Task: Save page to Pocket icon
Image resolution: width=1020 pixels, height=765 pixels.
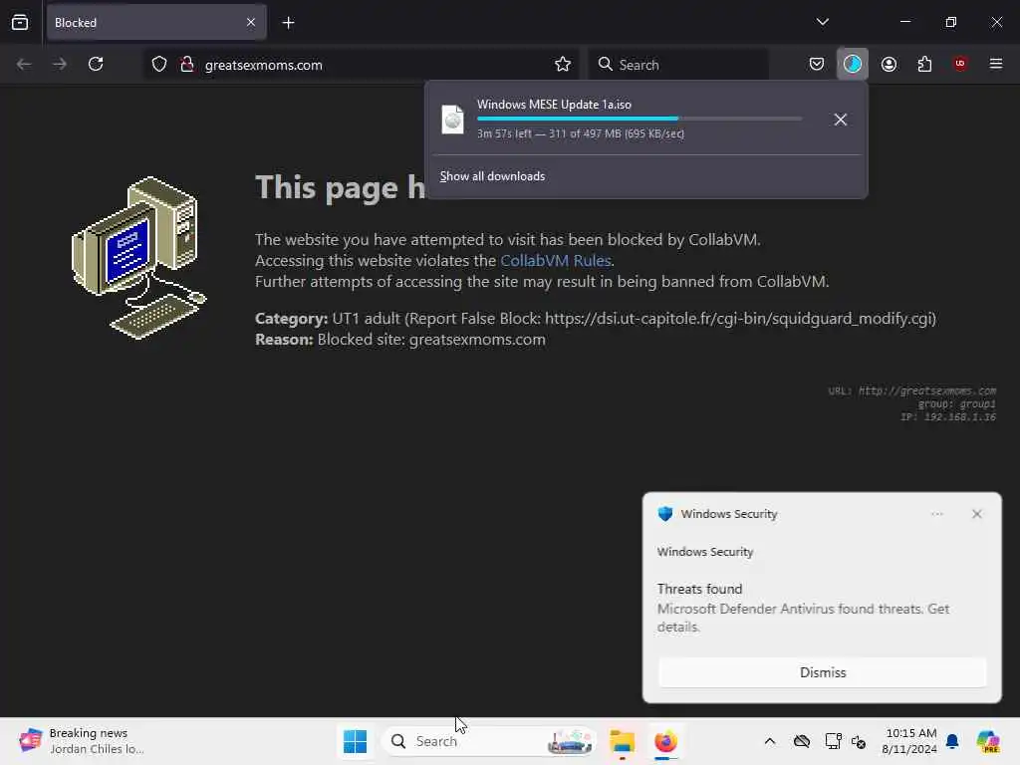Action: point(817,65)
